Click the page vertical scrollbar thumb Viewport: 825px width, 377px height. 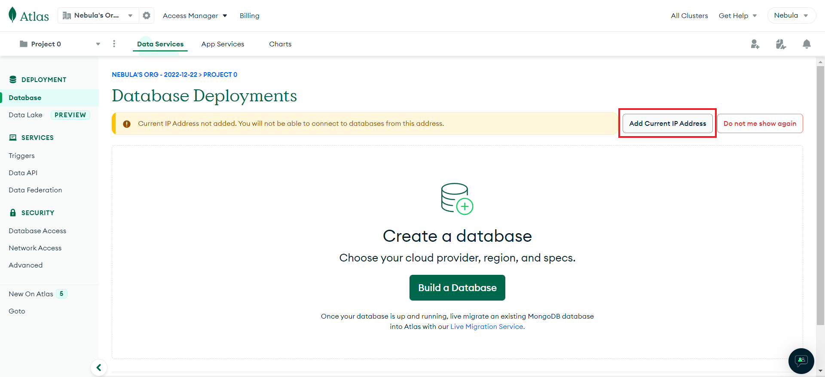pyautogui.click(x=820, y=195)
